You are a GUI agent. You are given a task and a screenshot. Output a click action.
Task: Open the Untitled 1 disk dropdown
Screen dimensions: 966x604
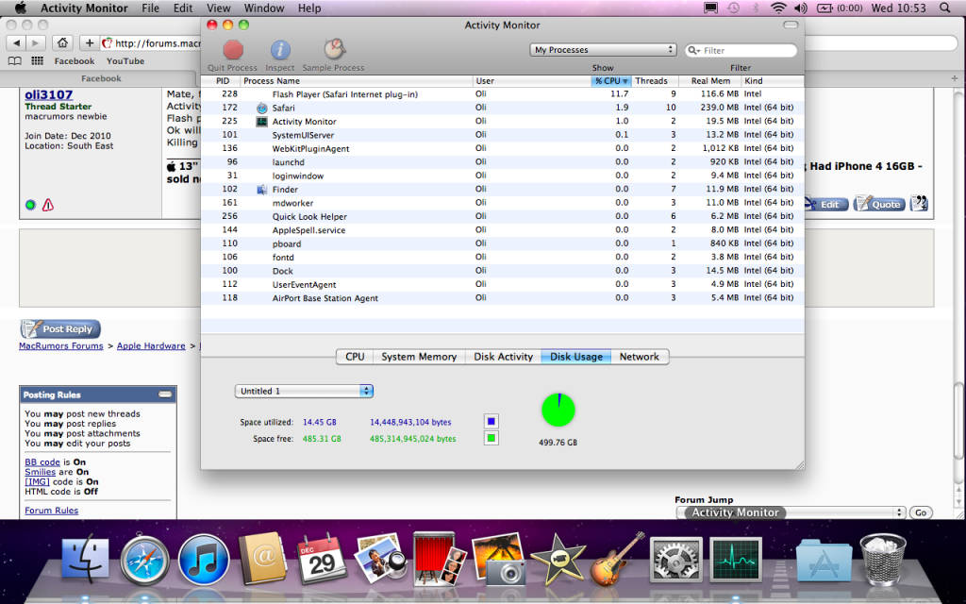pos(305,391)
